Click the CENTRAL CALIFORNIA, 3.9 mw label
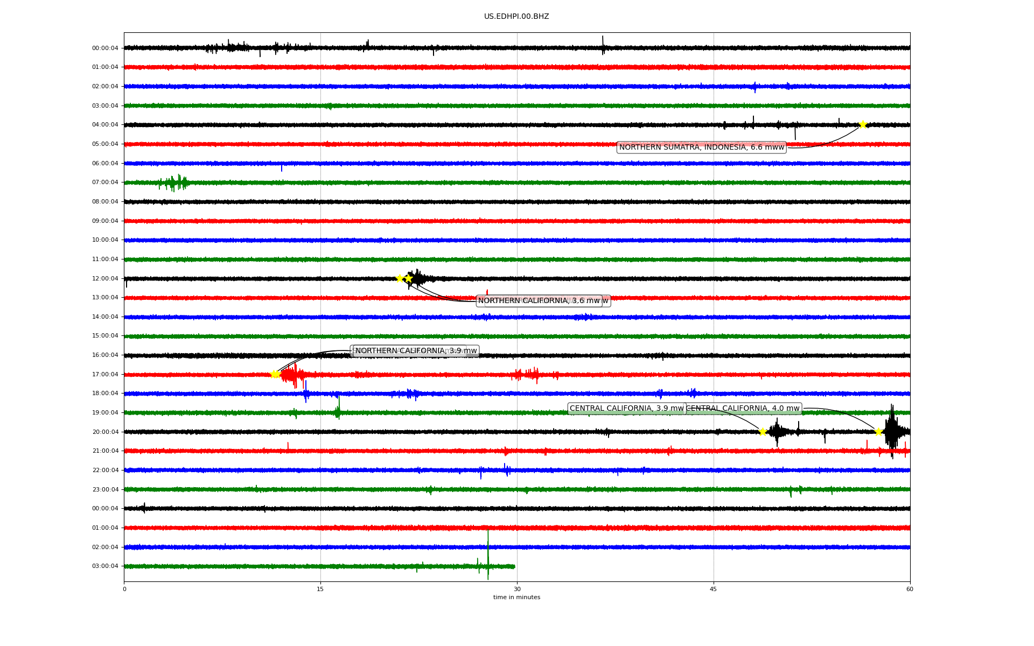This screenshot has height=646, width=1034. 626,409
